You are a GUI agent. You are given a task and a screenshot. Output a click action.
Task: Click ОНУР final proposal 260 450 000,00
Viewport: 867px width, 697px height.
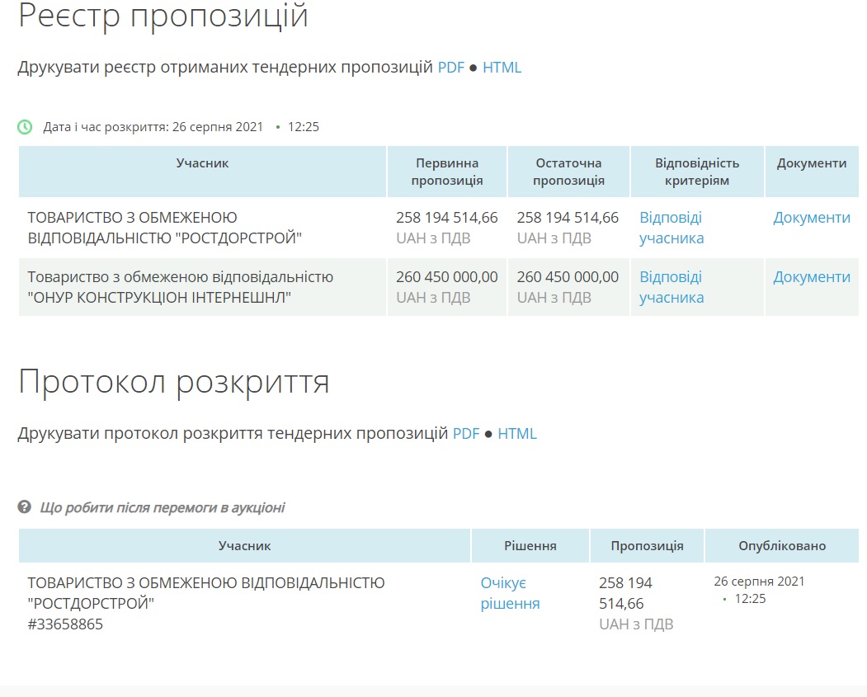point(568,277)
